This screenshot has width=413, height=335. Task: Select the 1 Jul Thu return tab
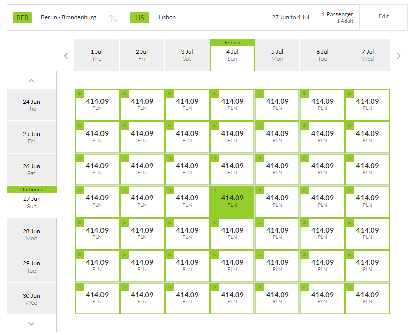97,55
